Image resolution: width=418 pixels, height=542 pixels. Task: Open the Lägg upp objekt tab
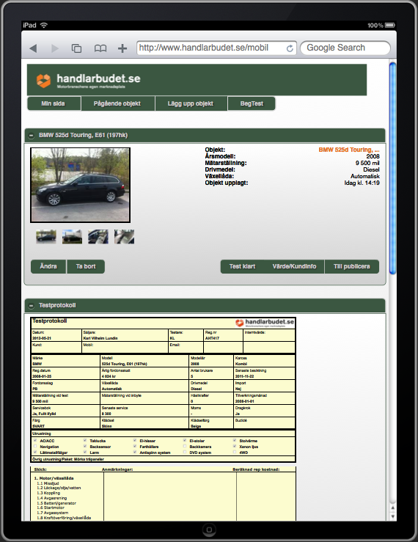(191, 103)
